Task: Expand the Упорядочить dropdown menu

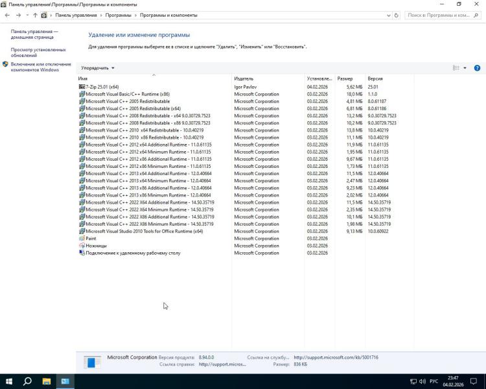Action: 98,68
